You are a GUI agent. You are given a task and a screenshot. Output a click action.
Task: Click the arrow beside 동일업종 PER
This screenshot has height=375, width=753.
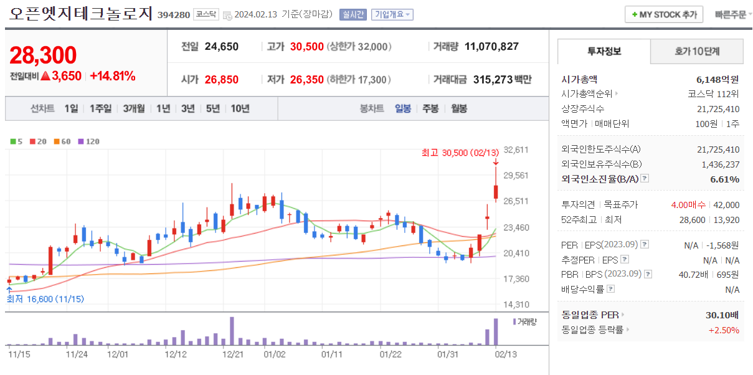click(x=622, y=315)
